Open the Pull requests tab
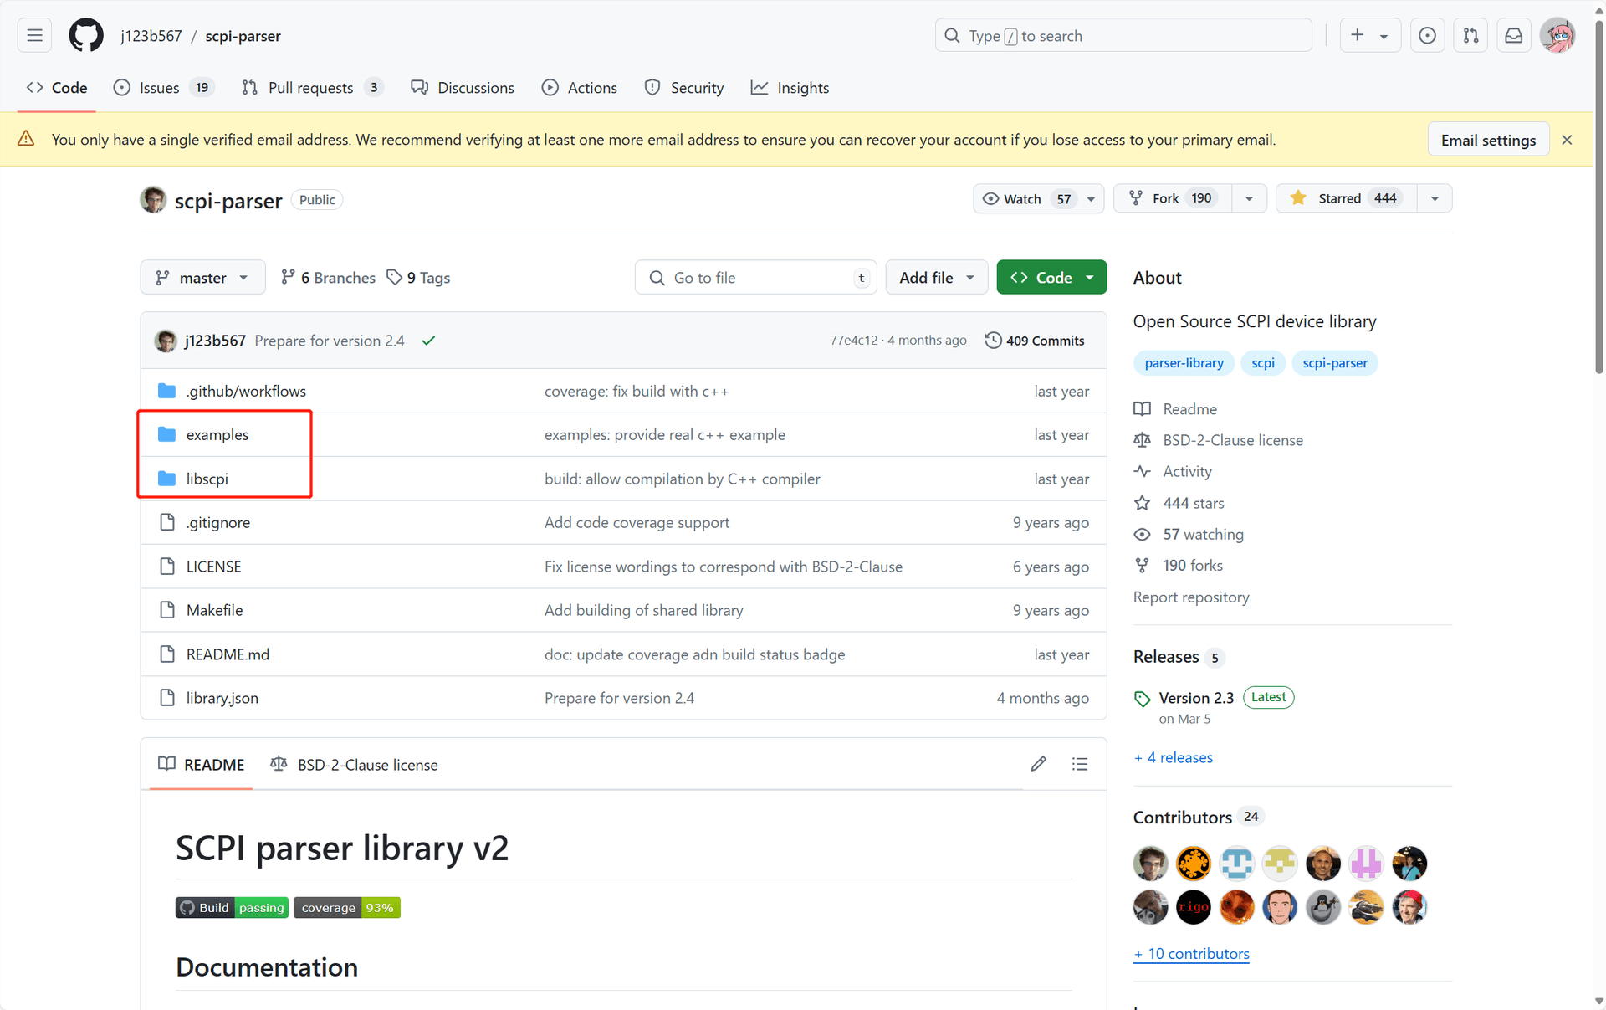 pos(312,88)
